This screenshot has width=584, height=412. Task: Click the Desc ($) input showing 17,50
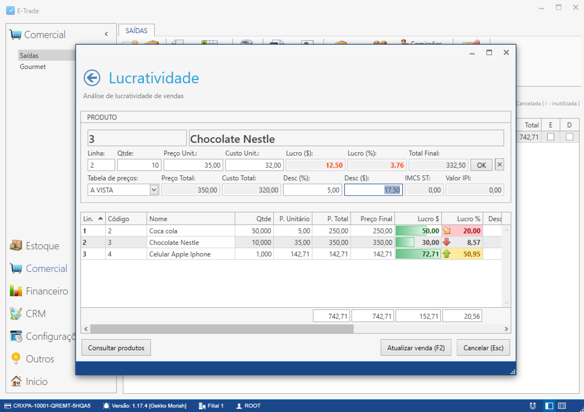[373, 190]
